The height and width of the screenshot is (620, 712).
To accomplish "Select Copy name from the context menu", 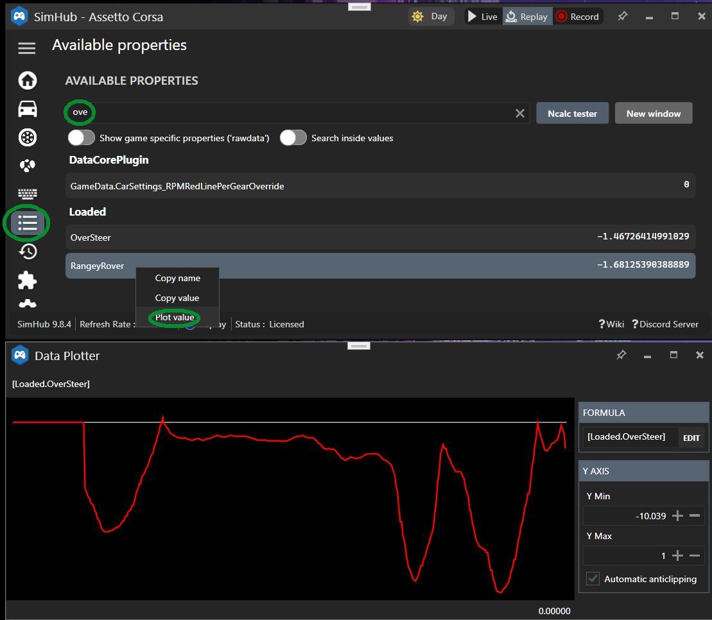I will coord(178,278).
